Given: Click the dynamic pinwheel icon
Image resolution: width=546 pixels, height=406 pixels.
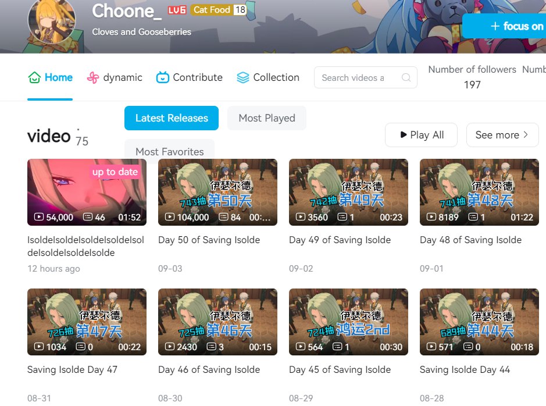Looking at the screenshot, I should (x=92, y=77).
